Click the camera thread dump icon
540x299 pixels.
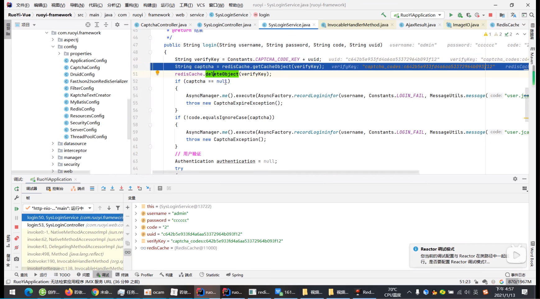tap(16, 259)
